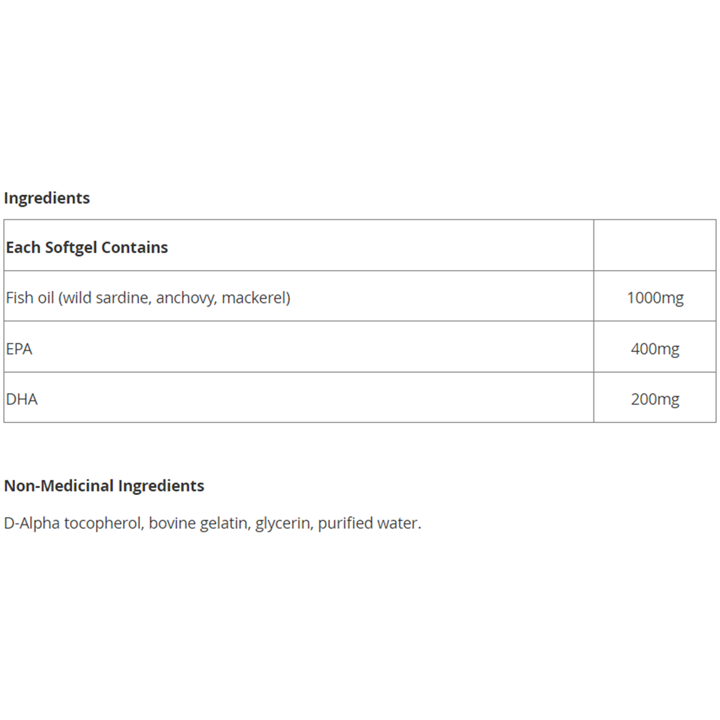Select the Each Softgel Contains header cell
The height and width of the screenshot is (720, 720).
click(87, 247)
